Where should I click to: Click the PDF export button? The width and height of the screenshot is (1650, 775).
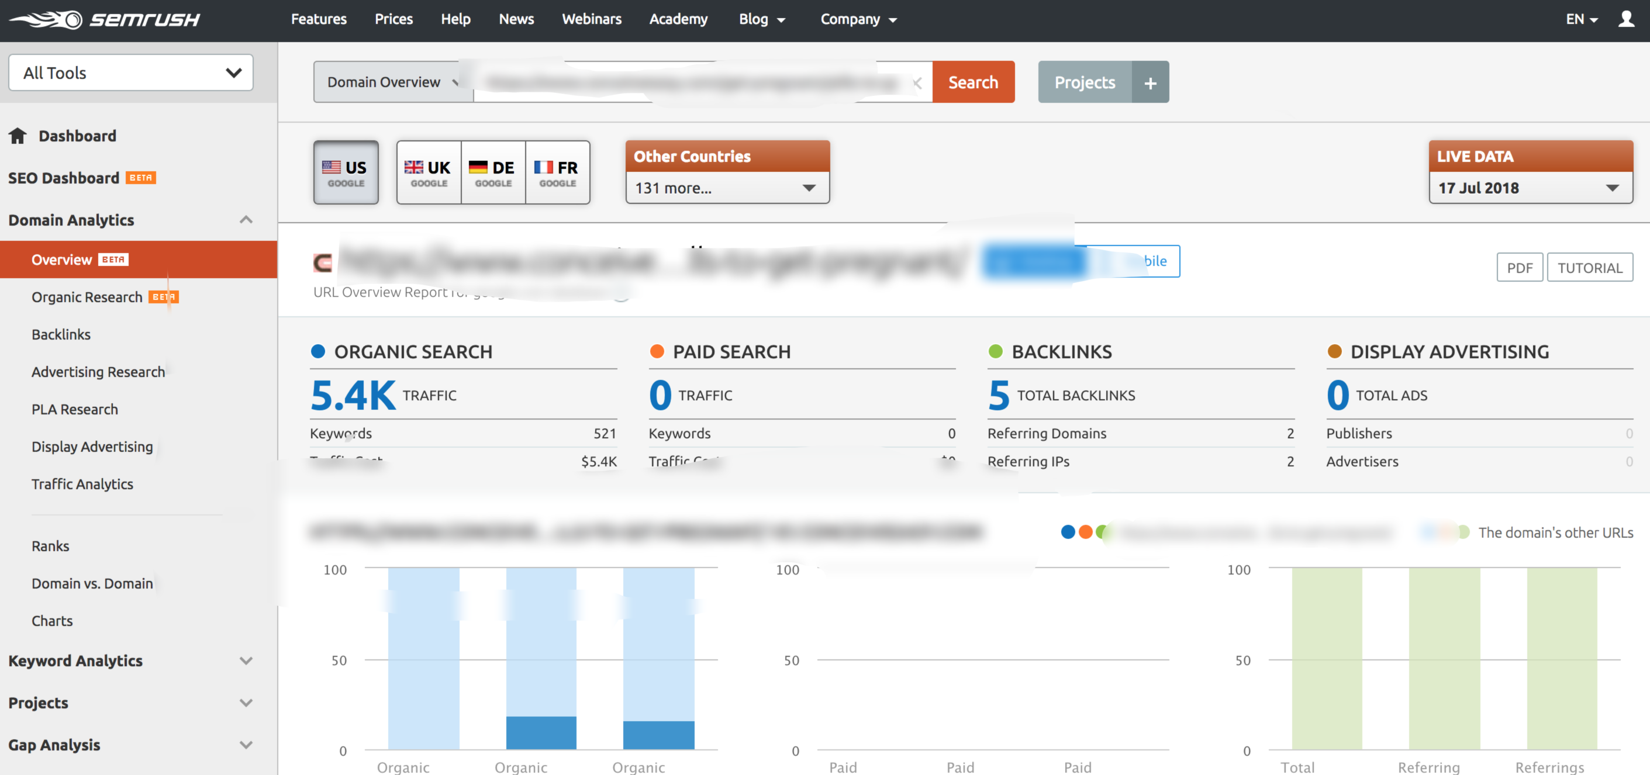1518,268
